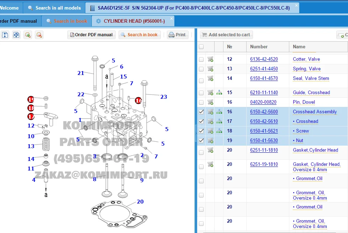Zoom in on the diagram
Image resolution: width=348 pixels, height=233 pixels.
point(28,35)
